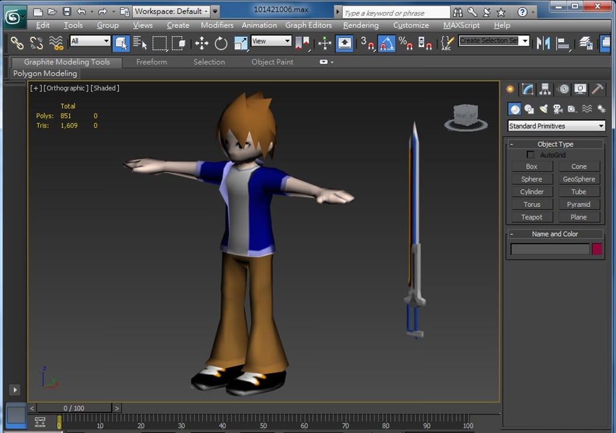Switch to the Hierarchy panel
Screen dimensions: 616x433
click(x=545, y=89)
